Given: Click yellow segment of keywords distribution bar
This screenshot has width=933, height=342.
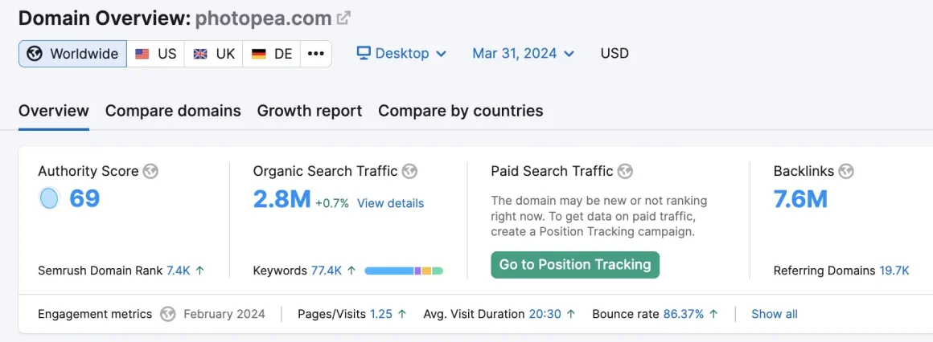Looking at the screenshot, I should click(x=426, y=271).
